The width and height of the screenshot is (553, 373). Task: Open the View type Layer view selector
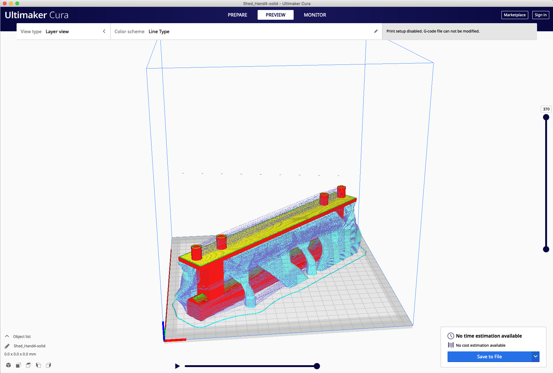pyautogui.click(x=63, y=31)
